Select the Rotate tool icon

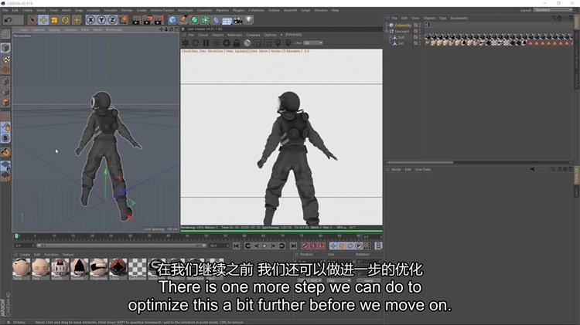(x=67, y=19)
